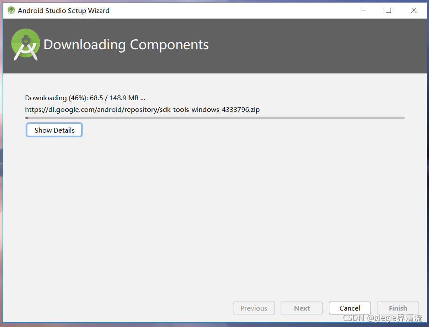The image size is (429, 327).
Task: Close the Android Studio Setup Wizard window
Action: (x=413, y=10)
